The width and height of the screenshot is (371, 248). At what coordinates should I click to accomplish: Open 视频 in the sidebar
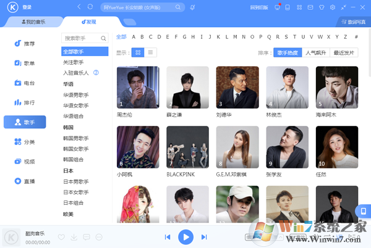25,162
